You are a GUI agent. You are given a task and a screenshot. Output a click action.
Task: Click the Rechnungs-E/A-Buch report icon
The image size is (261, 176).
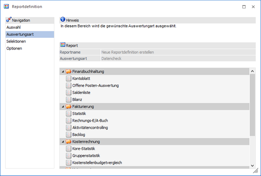(68, 120)
